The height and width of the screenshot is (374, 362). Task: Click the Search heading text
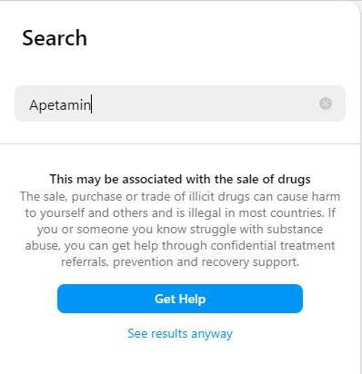(x=55, y=38)
